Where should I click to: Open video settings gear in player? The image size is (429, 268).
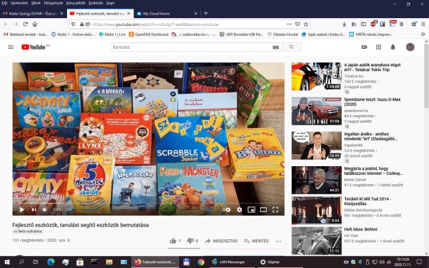pos(239,210)
